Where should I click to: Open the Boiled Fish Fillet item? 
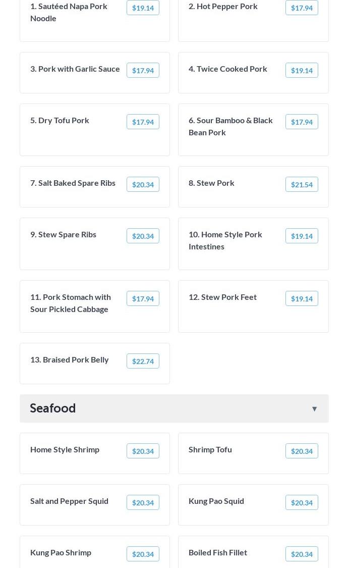[218, 552]
